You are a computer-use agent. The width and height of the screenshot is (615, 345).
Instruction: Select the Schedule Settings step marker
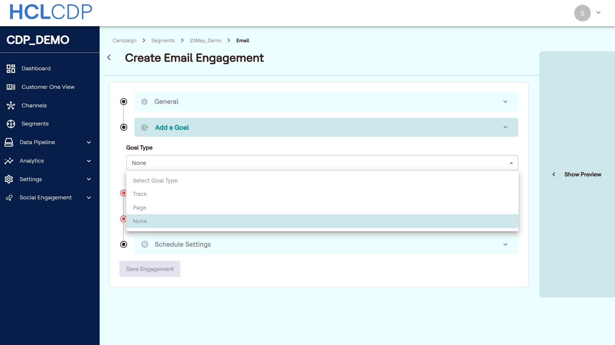(x=124, y=244)
